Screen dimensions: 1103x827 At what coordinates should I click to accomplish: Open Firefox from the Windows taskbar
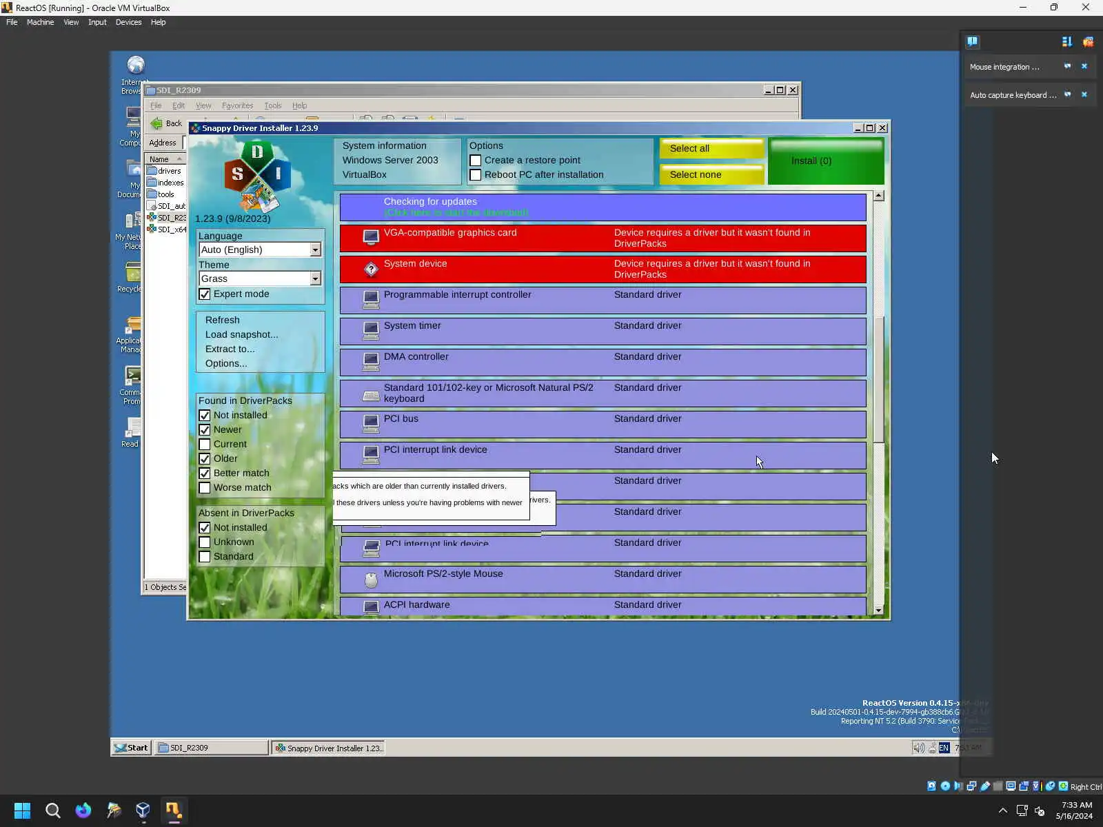pos(83,810)
